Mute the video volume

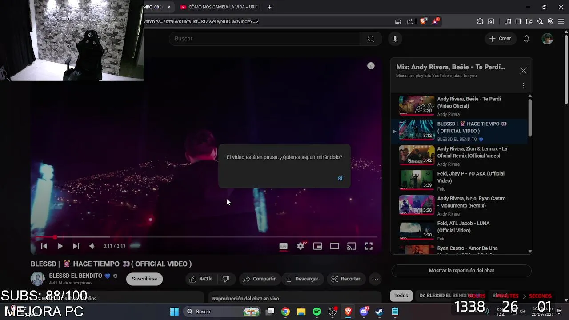point(92,246)
